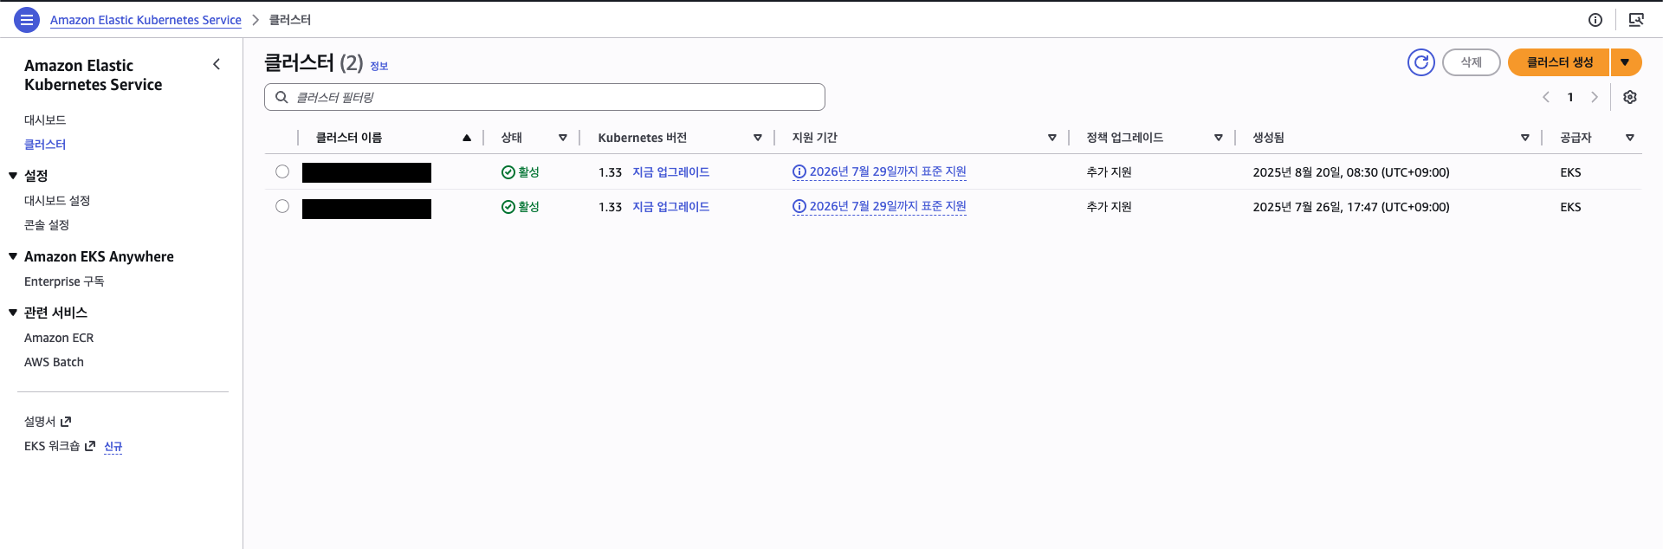Open Amazon ECR from the sidebar
1663x549 pixels.
[x=59, y=338]
